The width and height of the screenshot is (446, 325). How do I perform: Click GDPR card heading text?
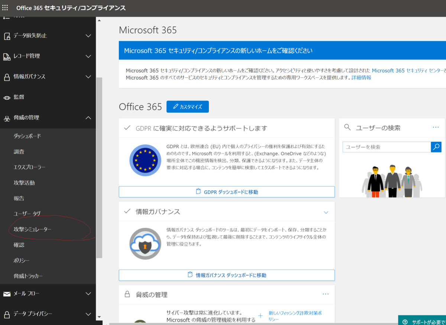click(201, 128)
